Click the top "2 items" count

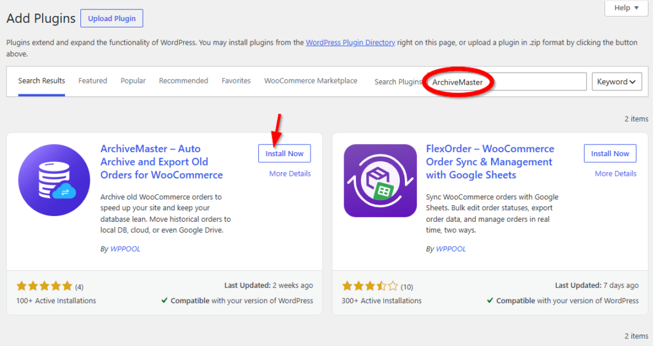636,119
